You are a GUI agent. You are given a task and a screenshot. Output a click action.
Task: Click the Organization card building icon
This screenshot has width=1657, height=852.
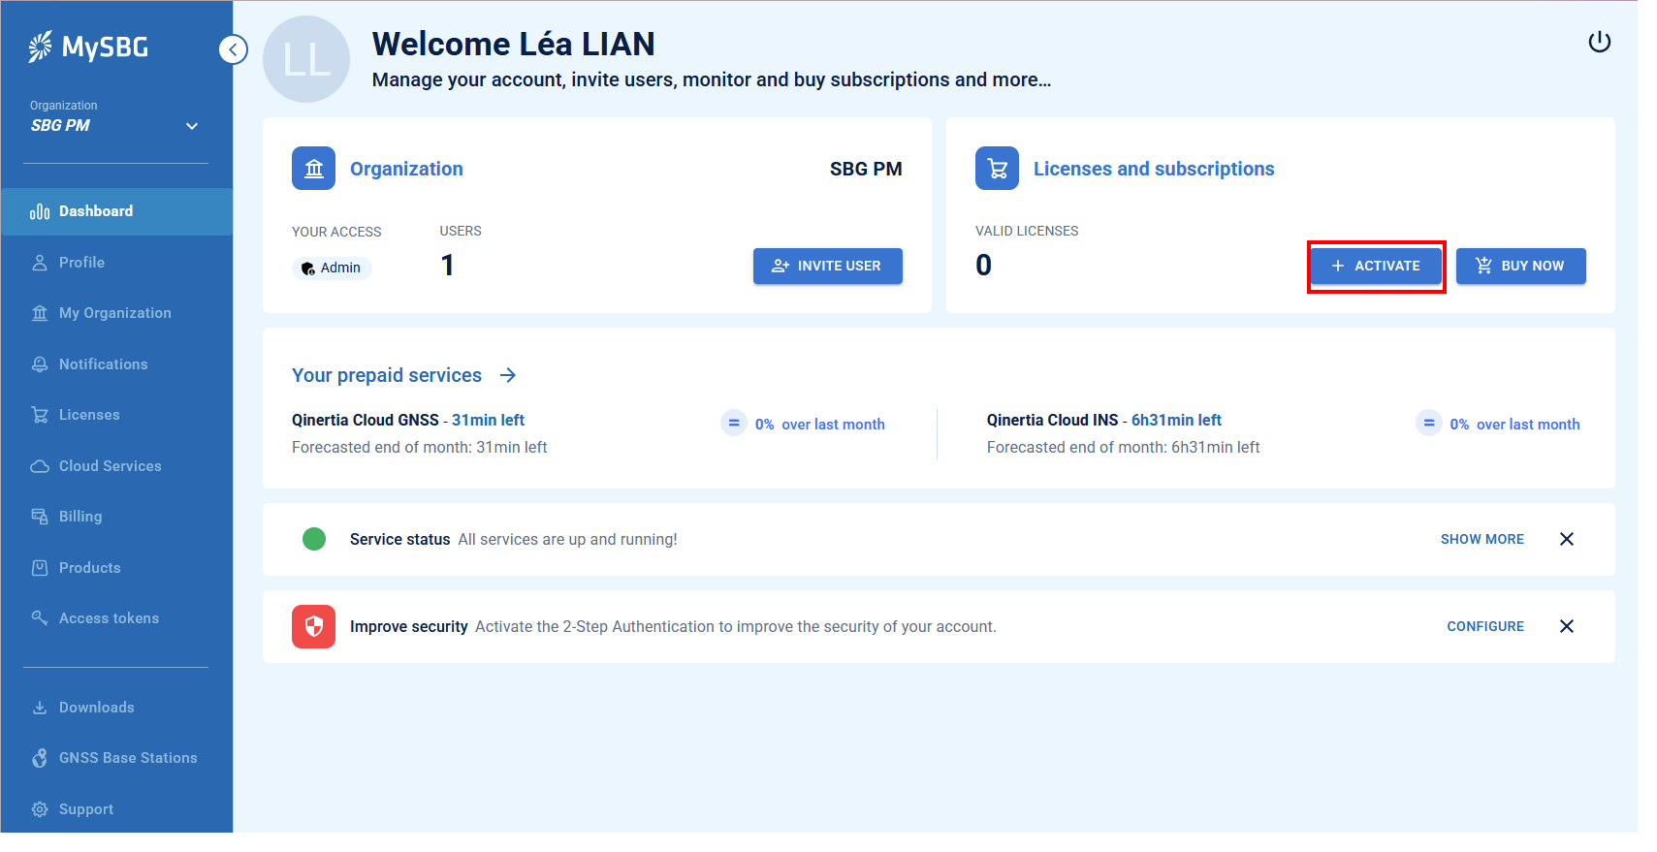(x=313, y=169)
